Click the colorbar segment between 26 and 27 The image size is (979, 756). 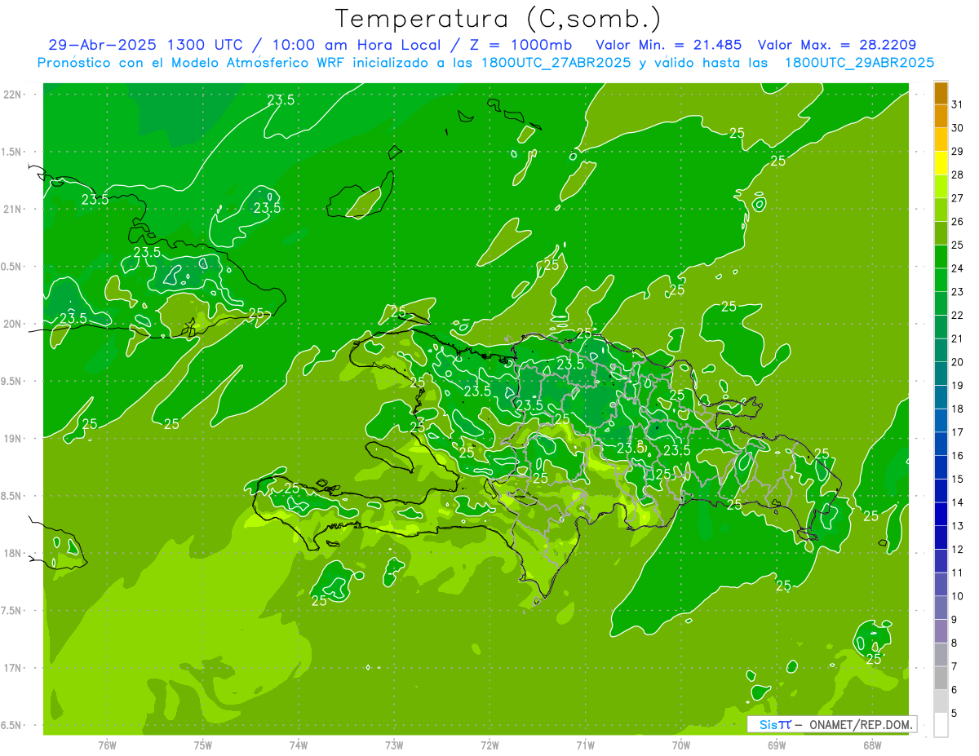pyautogui.click(x=941, y=210)
